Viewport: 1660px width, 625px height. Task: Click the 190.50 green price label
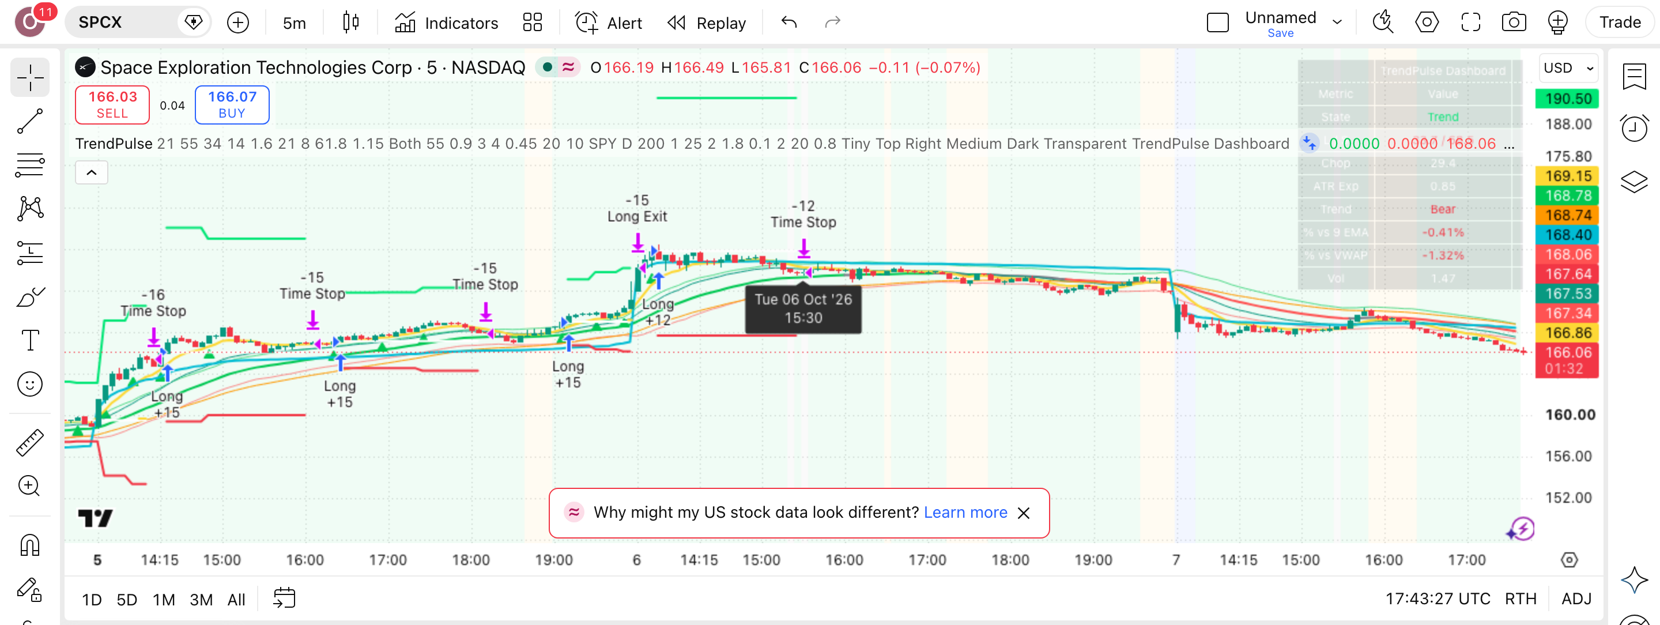coord(1567,99)
